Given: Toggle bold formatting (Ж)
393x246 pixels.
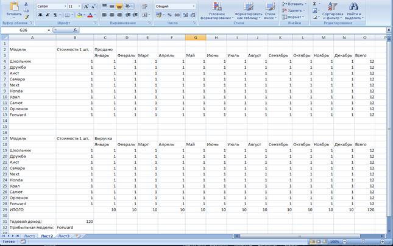Looking at the screenshot, I should coord(40,15).
